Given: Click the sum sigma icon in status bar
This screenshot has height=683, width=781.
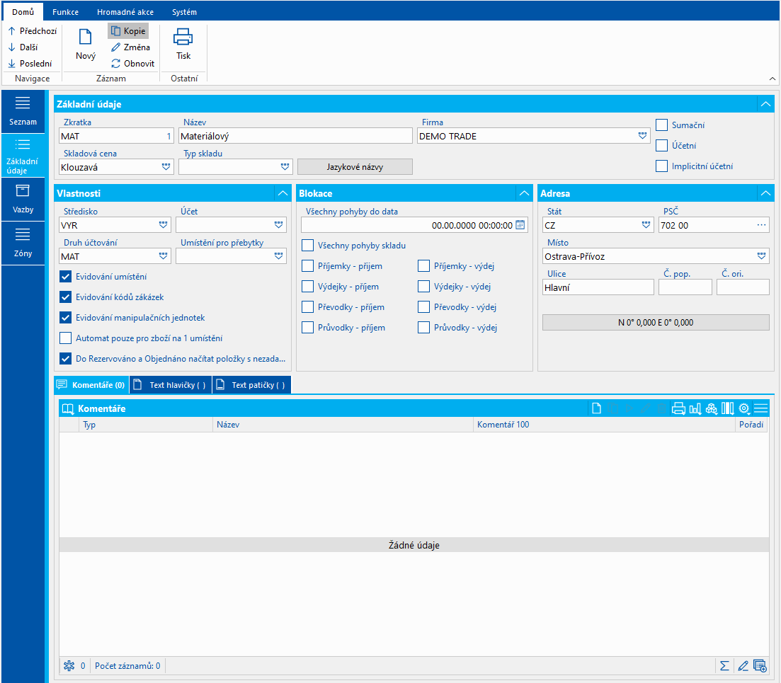Looking at the screenshot, I should (724, 665).
